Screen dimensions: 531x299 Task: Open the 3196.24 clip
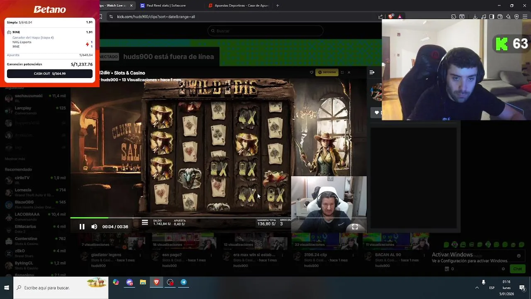(315, 255)
